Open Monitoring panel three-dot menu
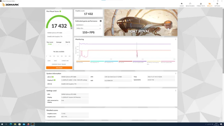The height and width of the screenshot is (126, 224). (x=176, y=39)
